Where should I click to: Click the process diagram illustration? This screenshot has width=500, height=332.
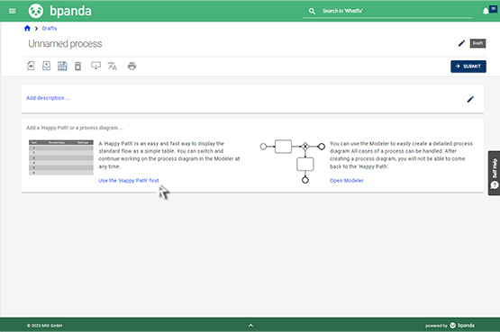pos(293,162)
